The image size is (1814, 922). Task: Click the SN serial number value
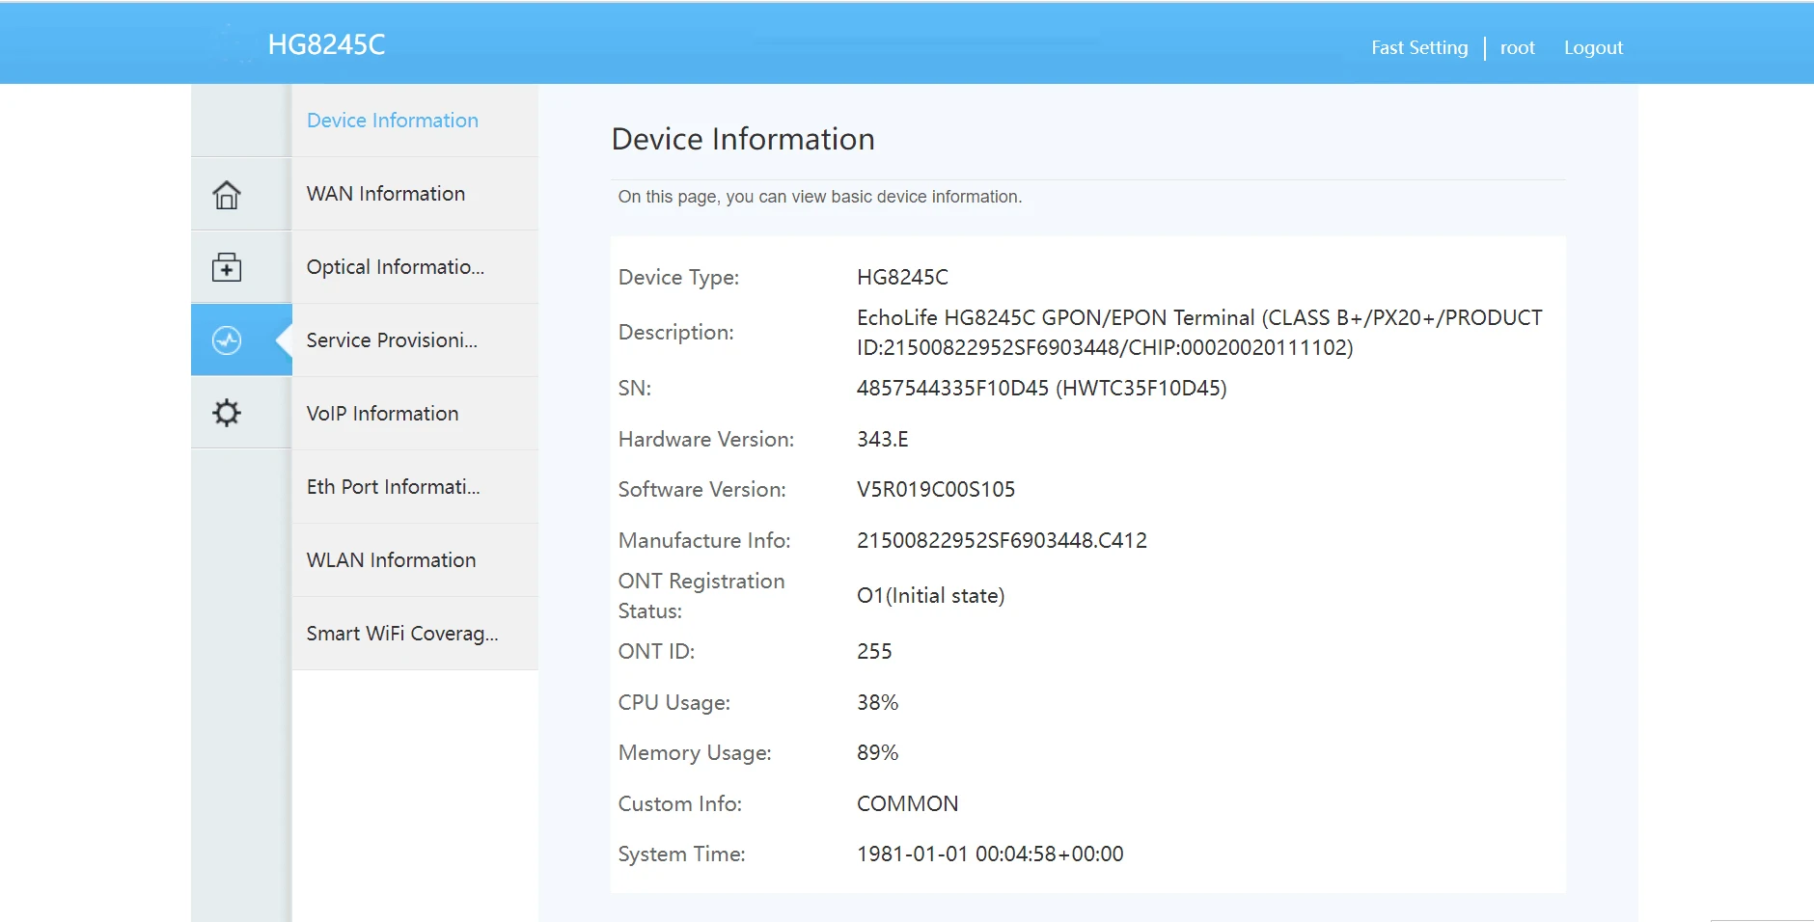tap(1040, 389)
